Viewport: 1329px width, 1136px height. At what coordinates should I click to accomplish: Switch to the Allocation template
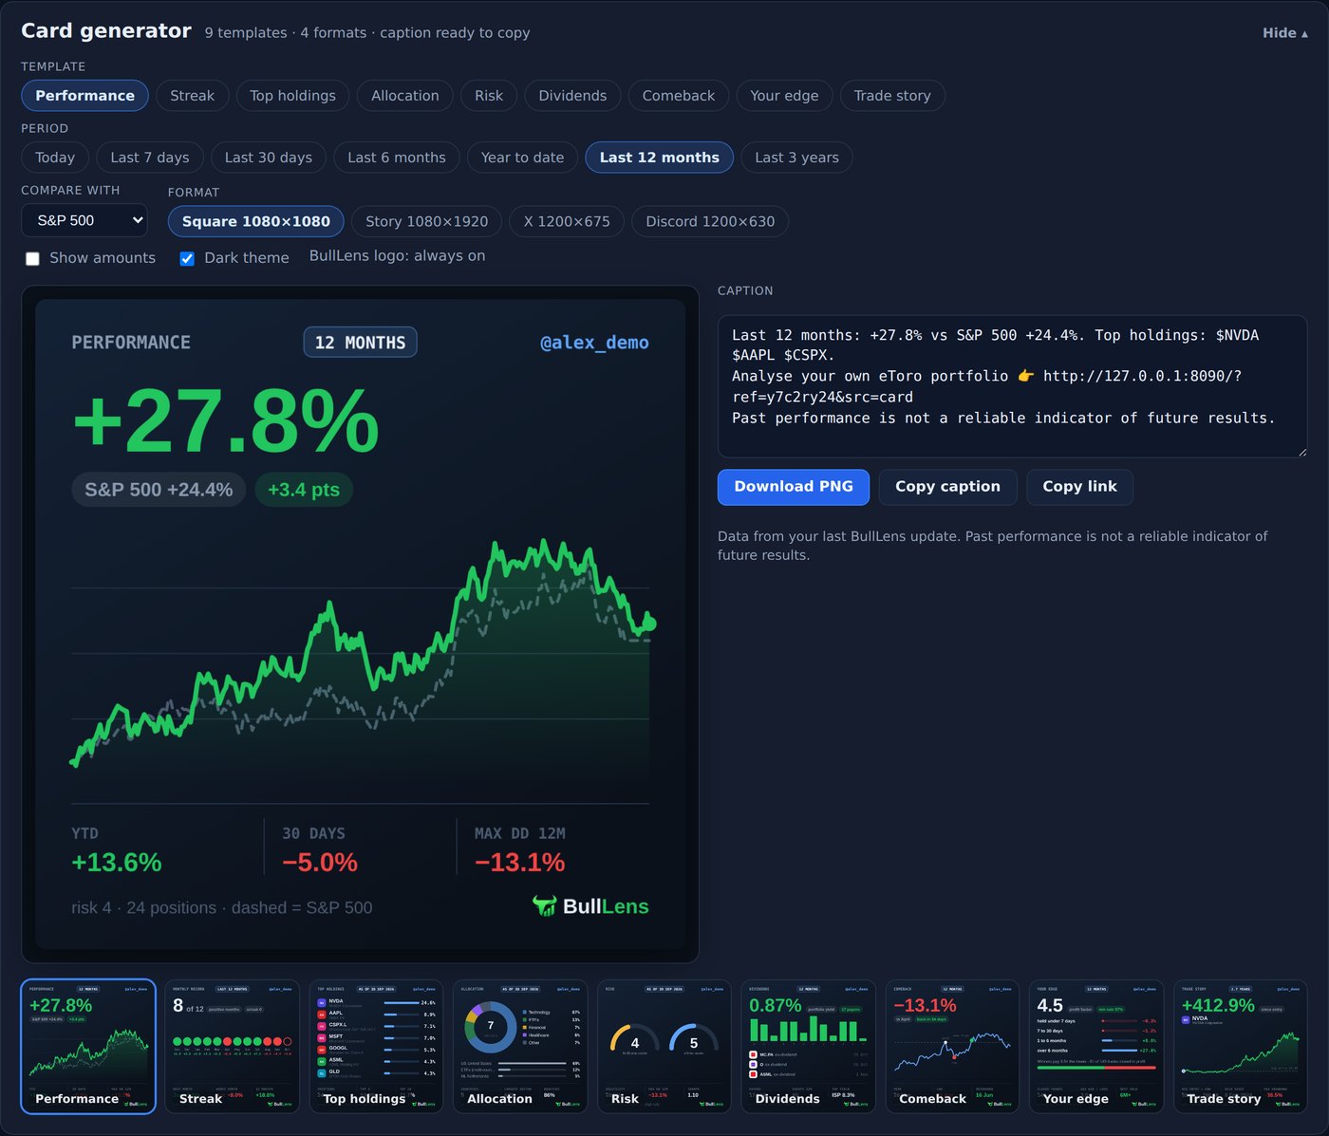[405, 96]
